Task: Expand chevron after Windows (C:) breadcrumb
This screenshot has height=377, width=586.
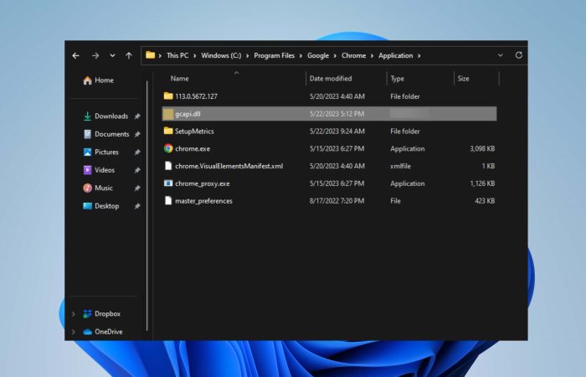Action: click(x=248, y=56)
